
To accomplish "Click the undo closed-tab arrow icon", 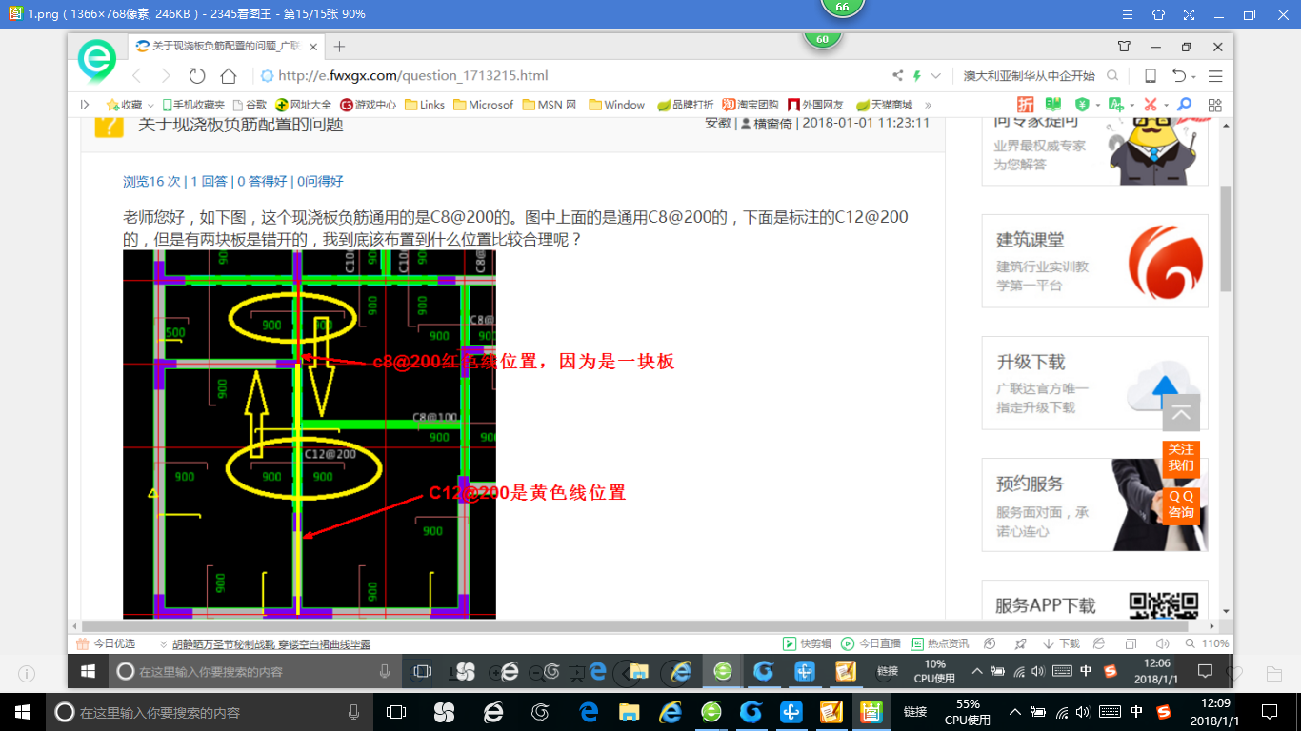I will point(1180,76).
